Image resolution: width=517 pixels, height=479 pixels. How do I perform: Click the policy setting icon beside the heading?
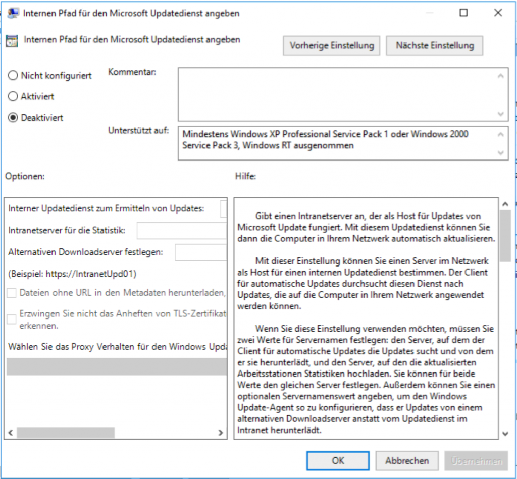click(x=12, y=41)
